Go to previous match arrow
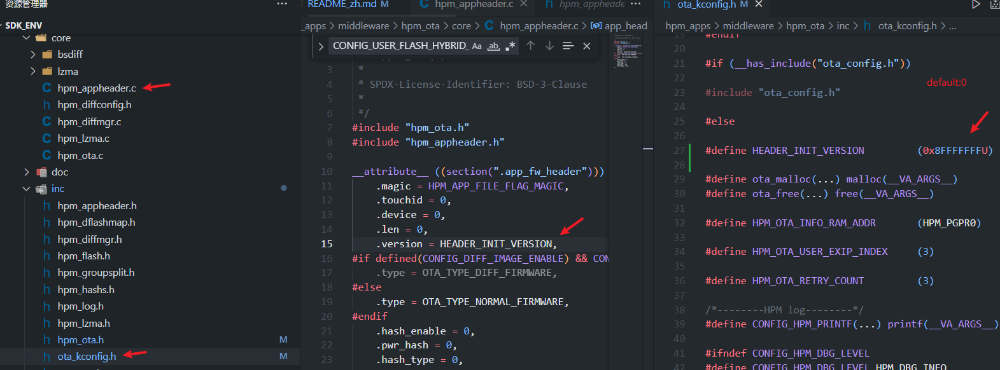The width and height of the screenshot is (1000, 370). (530, 46)
